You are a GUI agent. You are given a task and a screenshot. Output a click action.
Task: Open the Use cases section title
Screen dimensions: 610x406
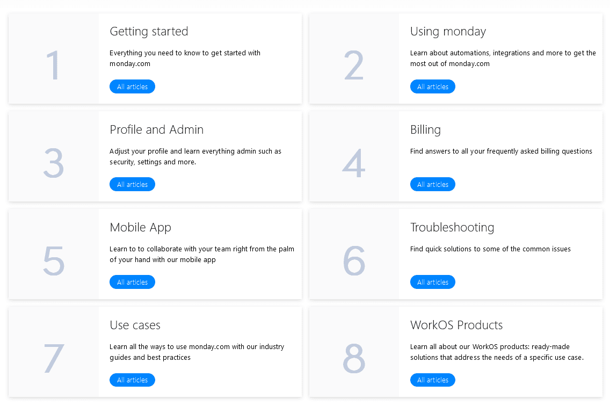(x=135, y=325)
